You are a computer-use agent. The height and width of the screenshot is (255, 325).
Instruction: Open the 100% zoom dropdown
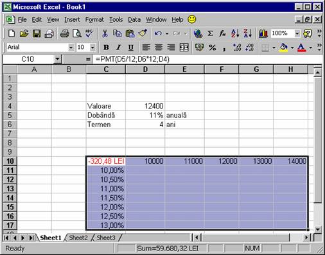point(297,33)
